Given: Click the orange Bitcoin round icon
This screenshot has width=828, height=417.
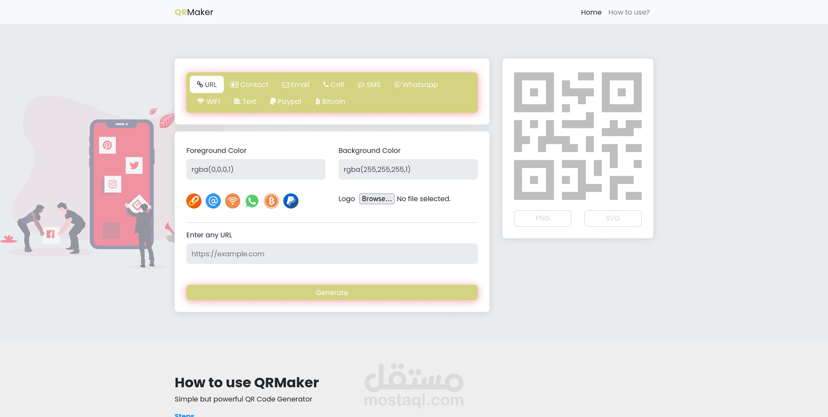Looking at the screenshot, I should [x=271, y=201].
